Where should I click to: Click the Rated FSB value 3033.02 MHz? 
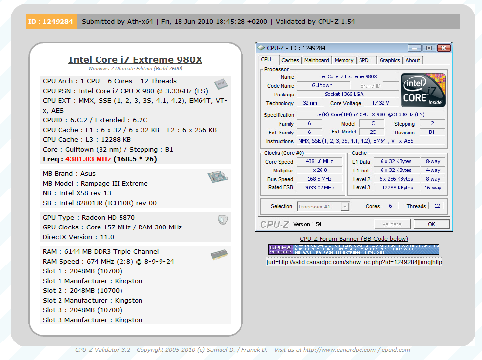coord(320,188)
